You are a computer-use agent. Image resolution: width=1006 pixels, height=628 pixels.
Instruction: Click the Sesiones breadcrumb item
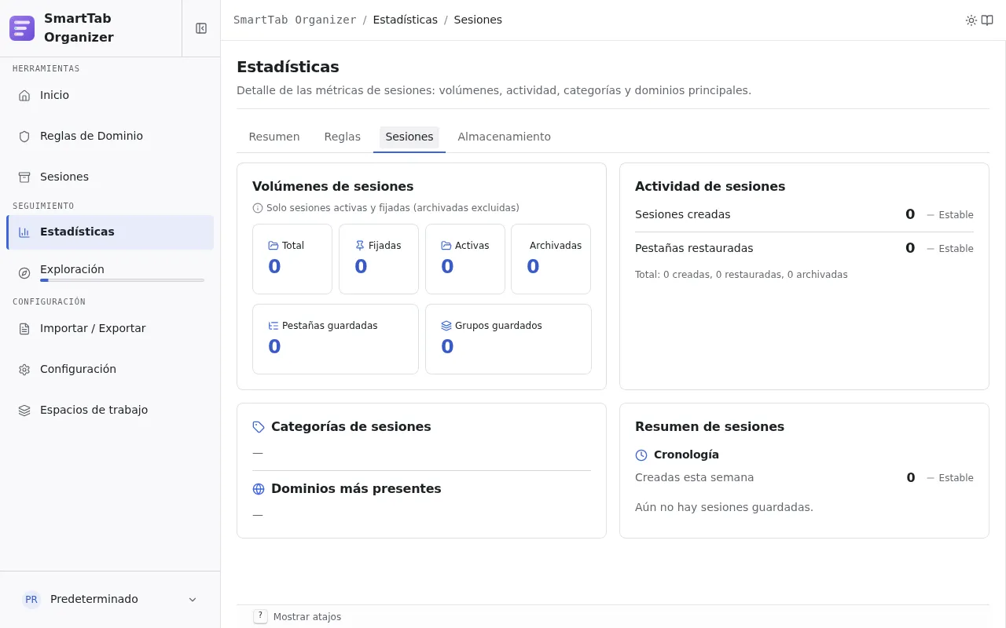point(478,20)
